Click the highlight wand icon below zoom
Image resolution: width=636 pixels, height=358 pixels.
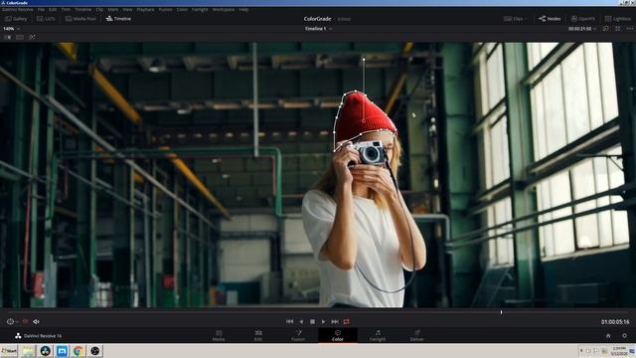point(32,37)
